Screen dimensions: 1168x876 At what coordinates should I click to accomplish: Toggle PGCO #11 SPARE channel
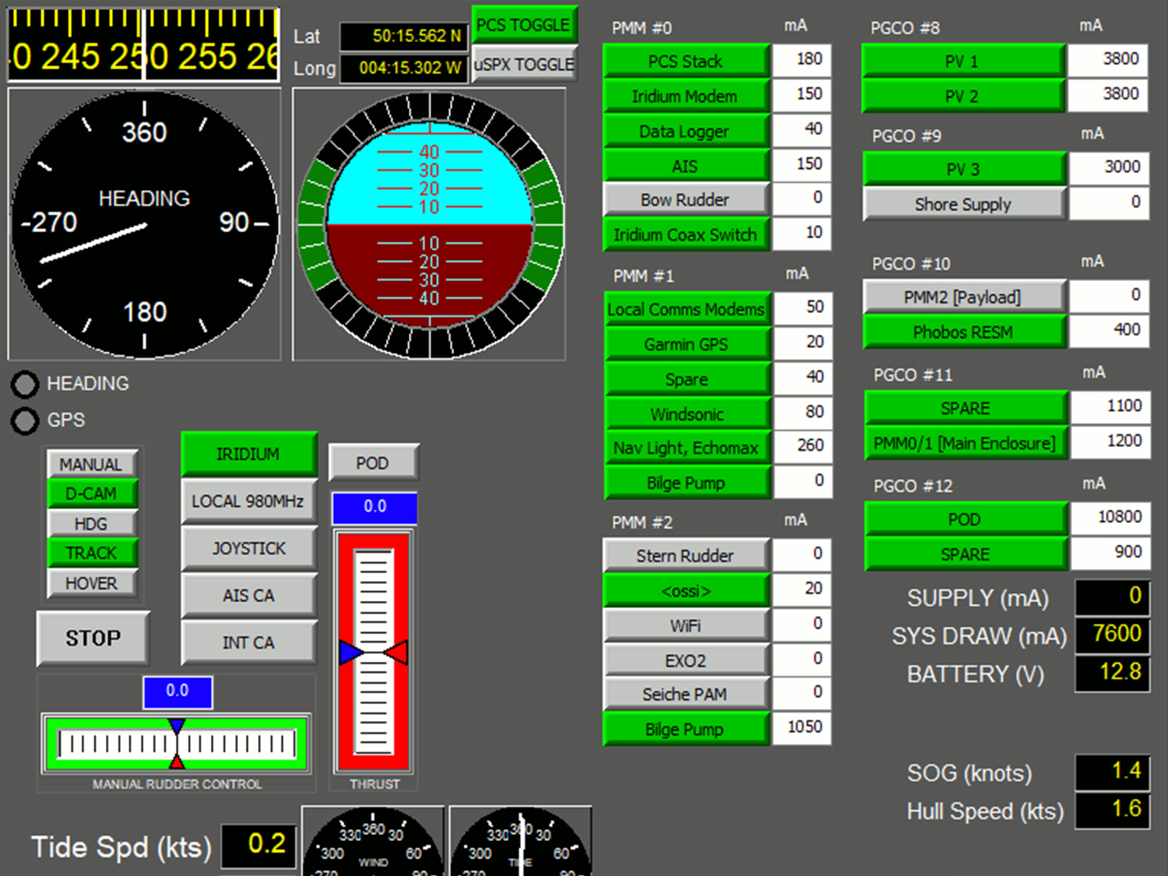click(x=966, y=408)
